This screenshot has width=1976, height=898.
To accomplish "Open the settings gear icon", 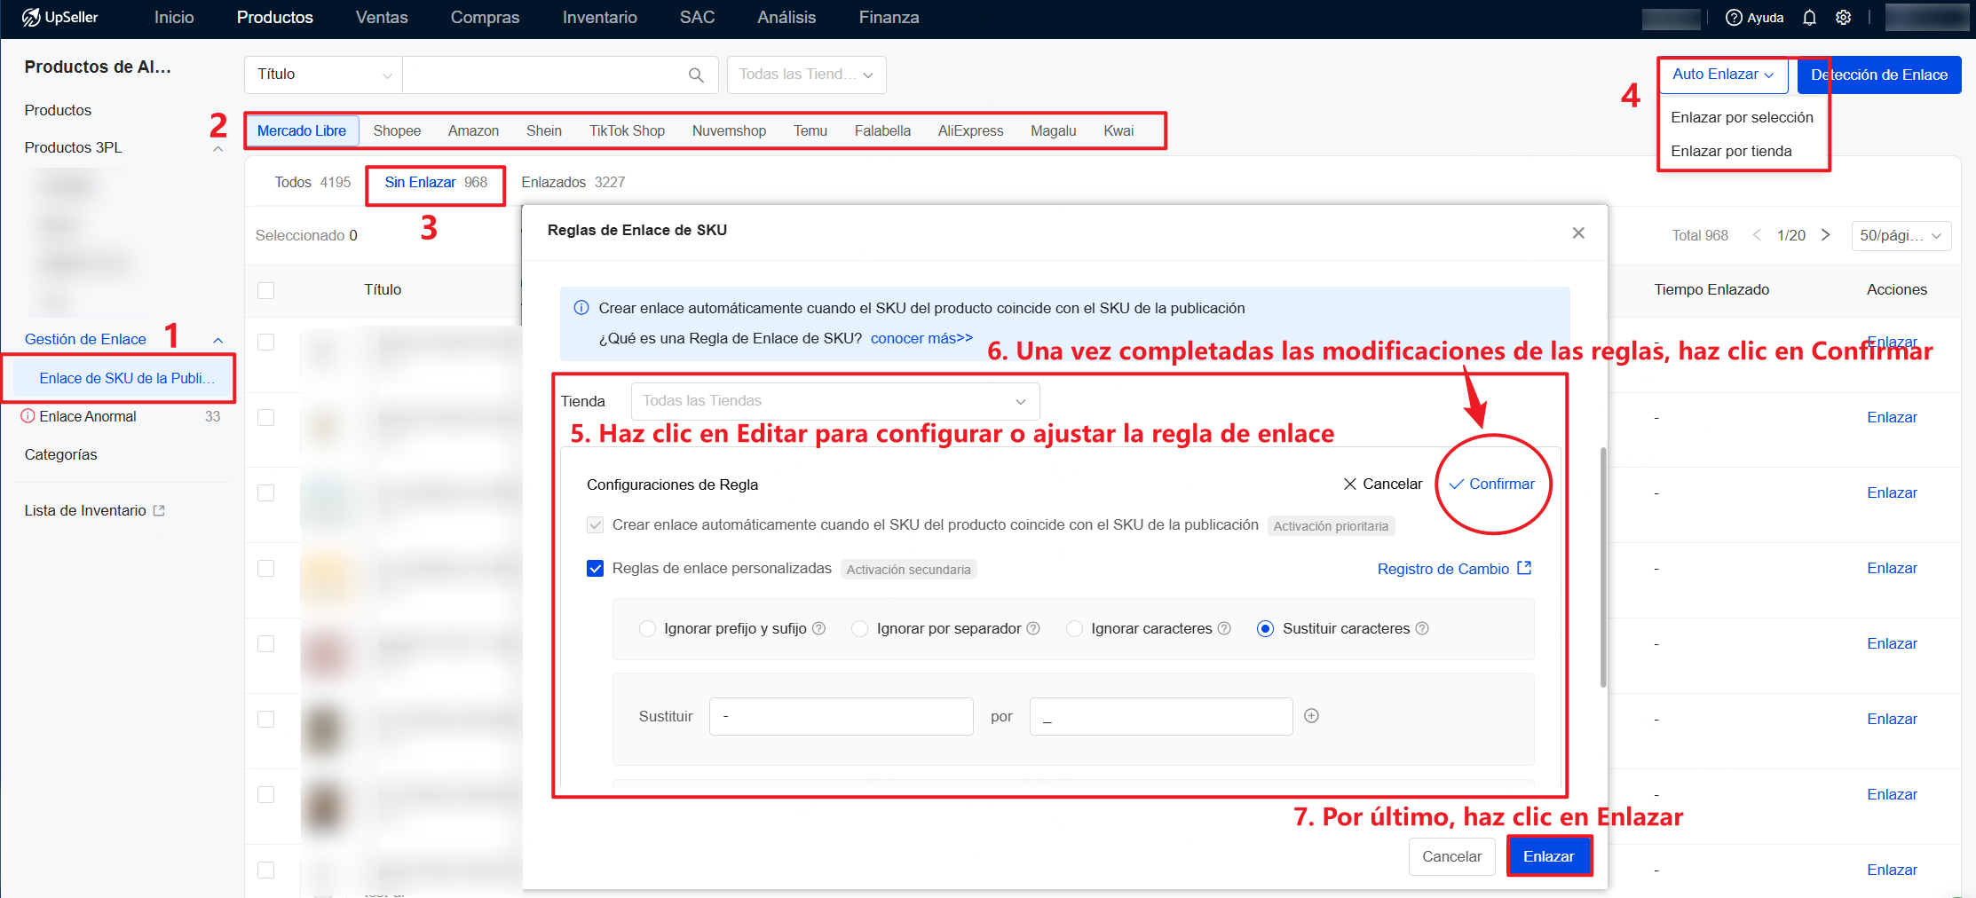I will (1844, 18).
